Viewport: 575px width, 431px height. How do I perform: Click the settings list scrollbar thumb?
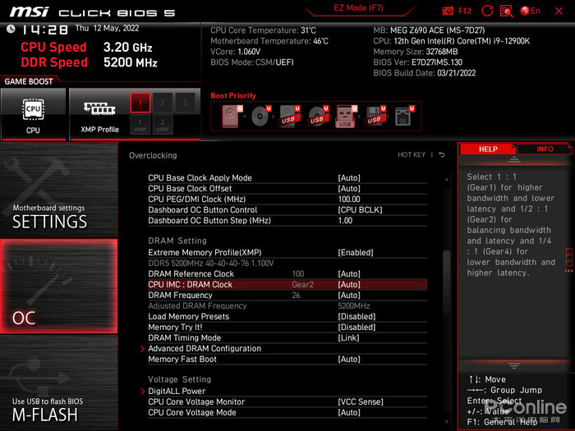446,283
